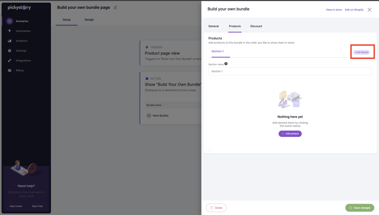Click Save changes button
Viewport: 379px width, 215px height.
[360, 208]
